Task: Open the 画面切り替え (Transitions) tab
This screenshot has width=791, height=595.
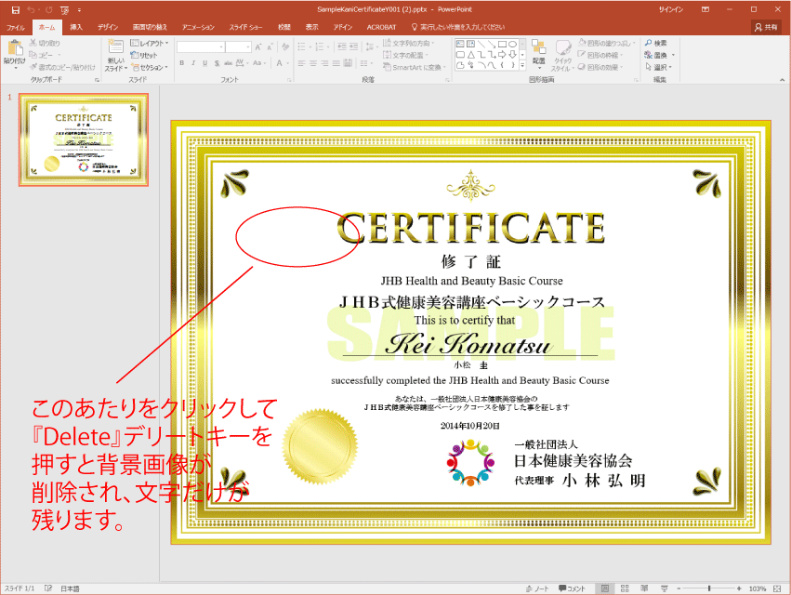Action: click(150, 27)
